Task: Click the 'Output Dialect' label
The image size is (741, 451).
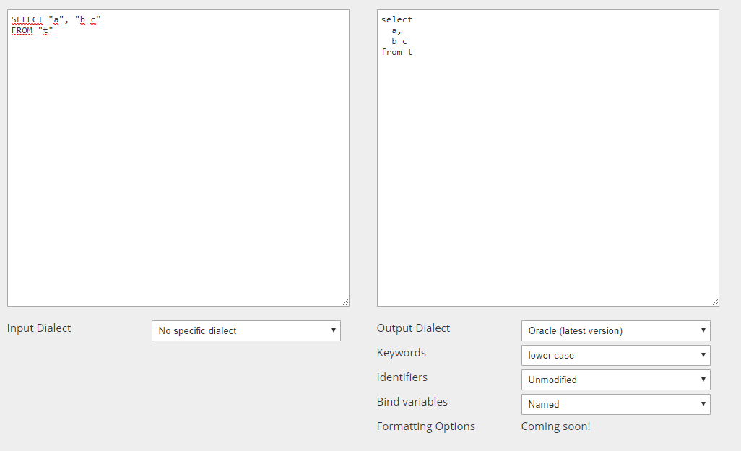Action: (x=413, y=328)
